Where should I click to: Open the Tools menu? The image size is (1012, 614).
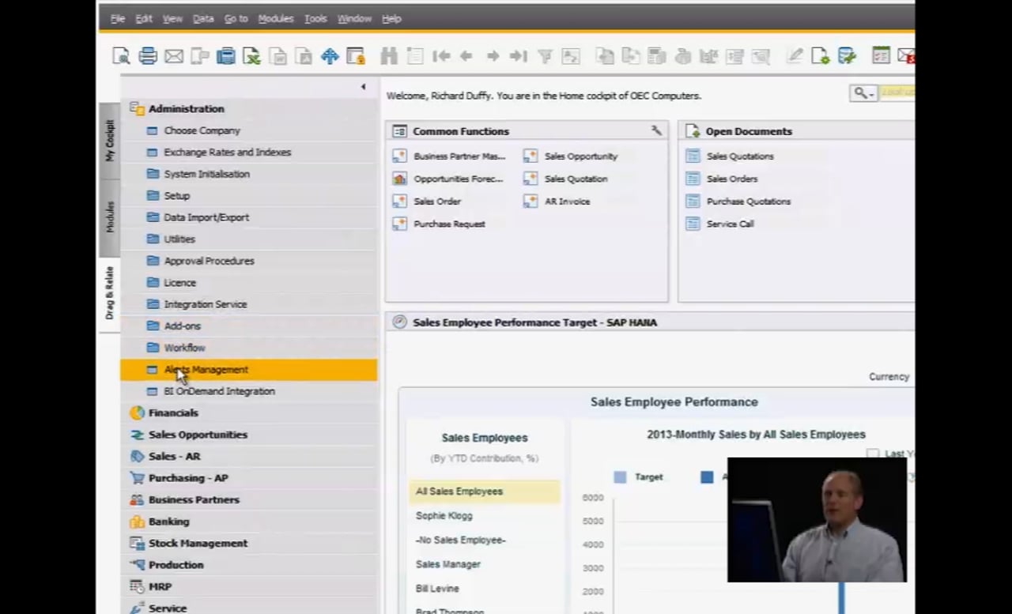315,18
